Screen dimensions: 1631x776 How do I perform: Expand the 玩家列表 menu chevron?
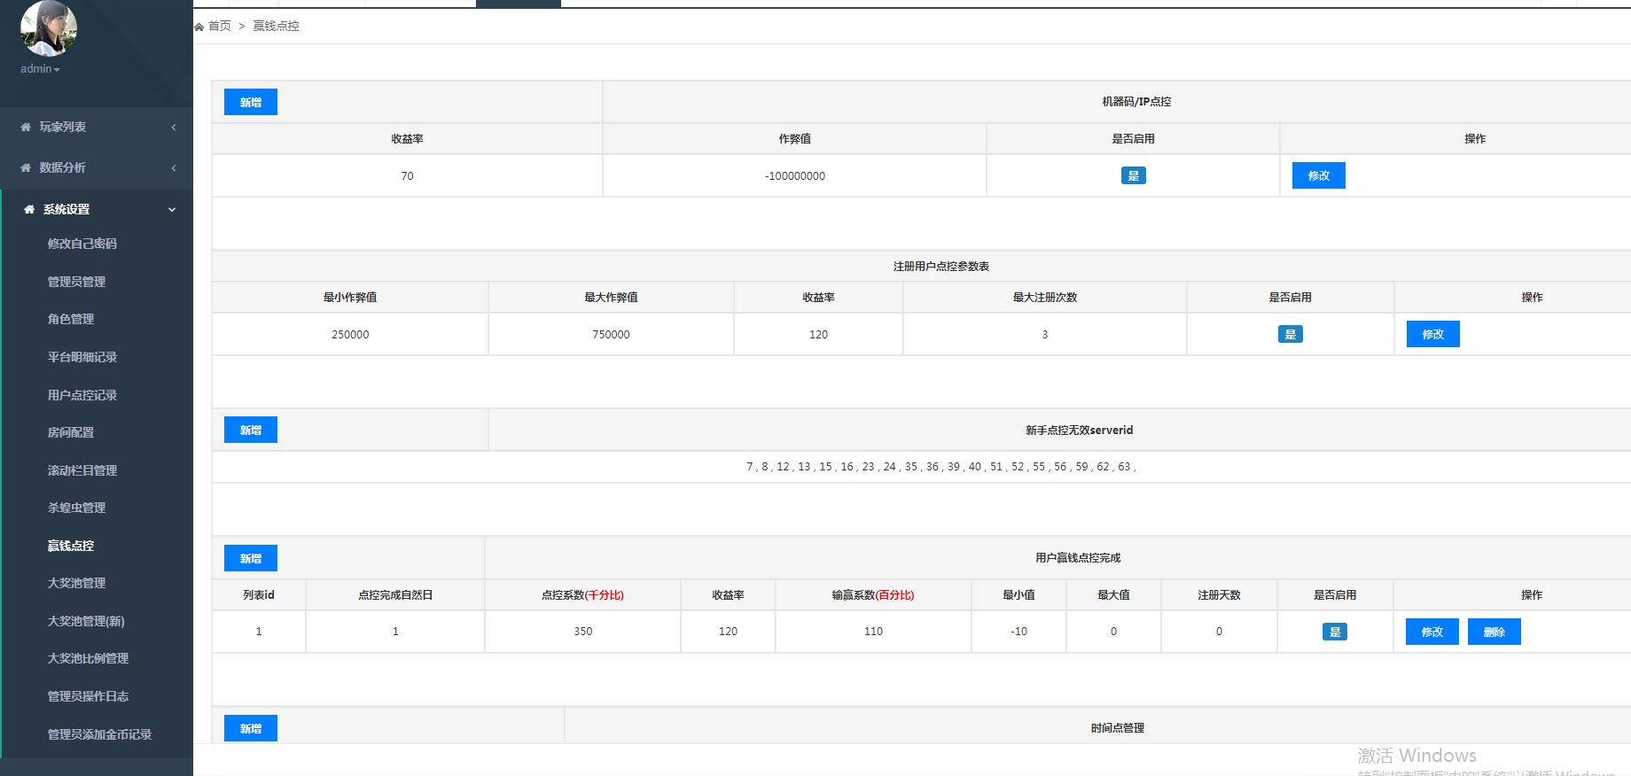click(174, 128)
